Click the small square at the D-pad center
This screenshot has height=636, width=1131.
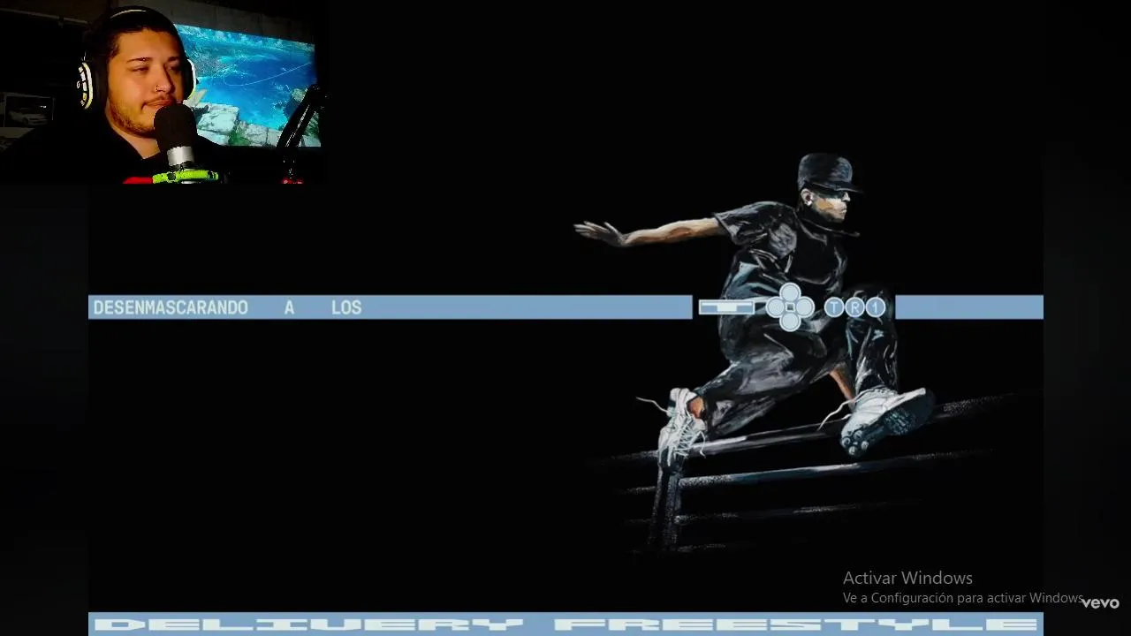[790, 307]
